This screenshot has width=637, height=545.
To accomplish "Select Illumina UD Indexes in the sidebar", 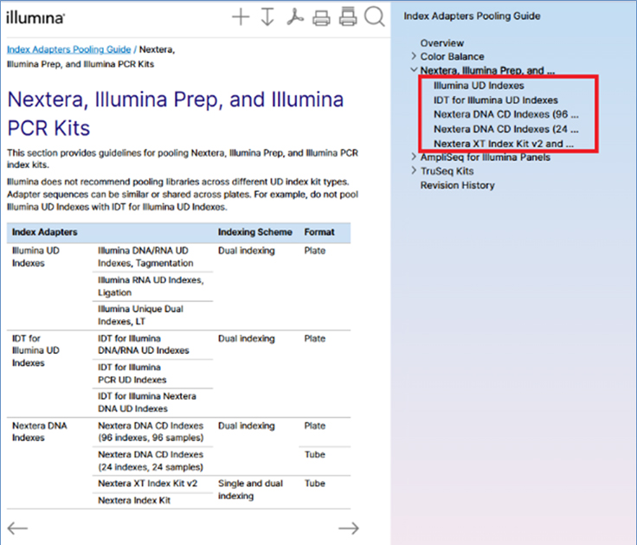I will [479, 87].
